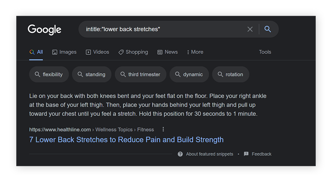Viewport: 332px width, 182px height.
Task: Select the All results tab
Action: [x=37, y=52]
